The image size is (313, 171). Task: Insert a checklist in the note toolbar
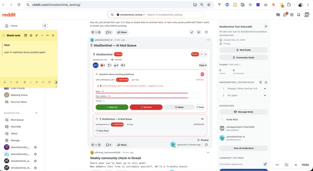[37, 82]
